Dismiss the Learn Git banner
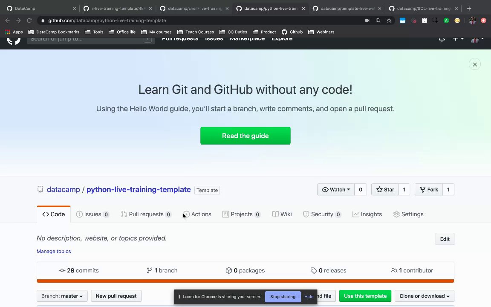The height and width of the screenshot is (307, 491). (475, 64)
